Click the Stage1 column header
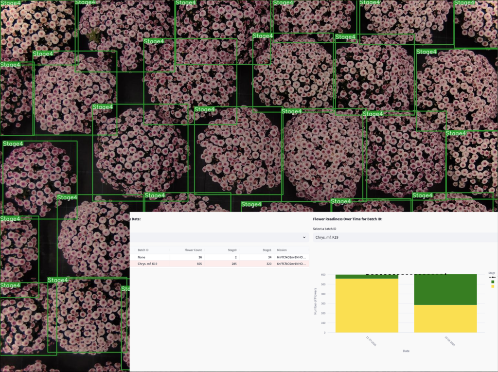 coord(267,250)
